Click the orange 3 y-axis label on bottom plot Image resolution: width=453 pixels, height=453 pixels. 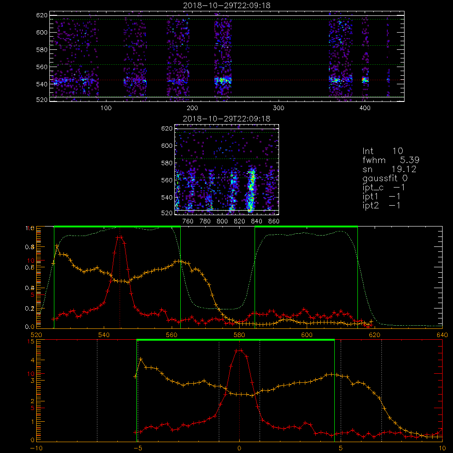click(x=32, y=381)
